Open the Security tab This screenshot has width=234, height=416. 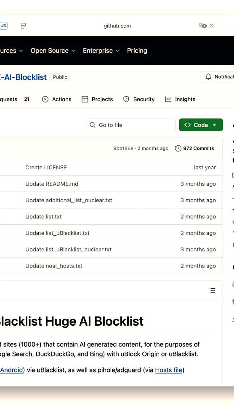pyautogui.click(x=139, y=99)
